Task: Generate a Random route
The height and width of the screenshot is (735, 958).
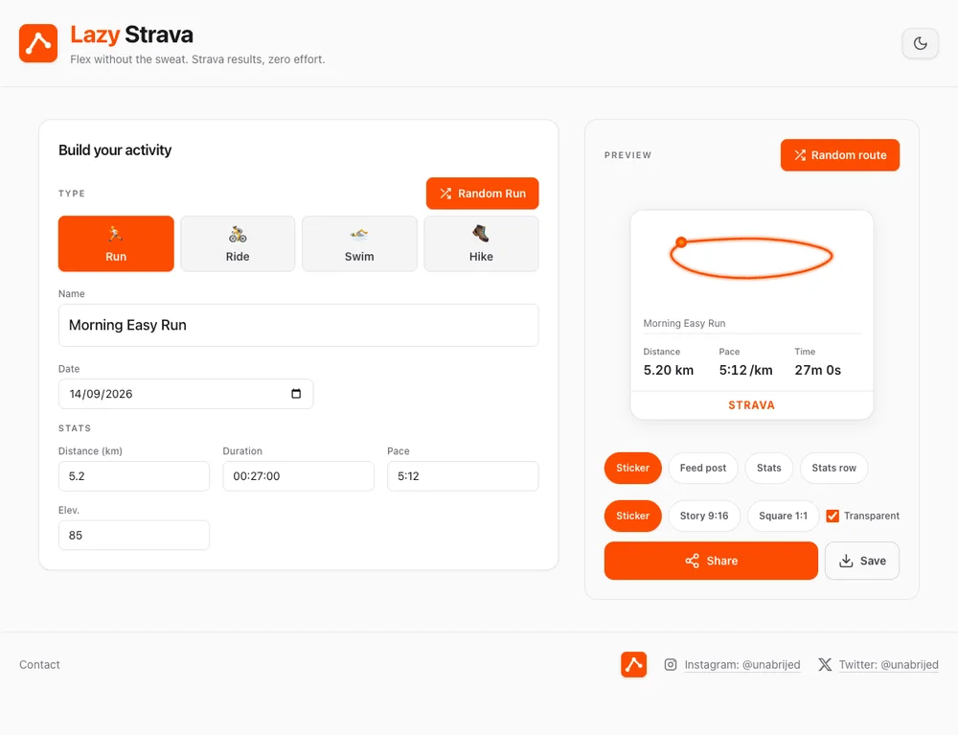Action: (840, 155)
